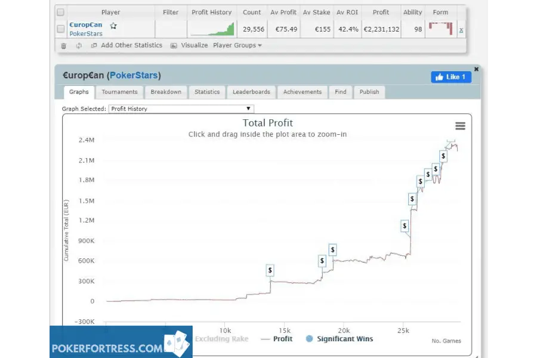
Task: Click the $ marker near 2.1M
Action: click(443, 156)
